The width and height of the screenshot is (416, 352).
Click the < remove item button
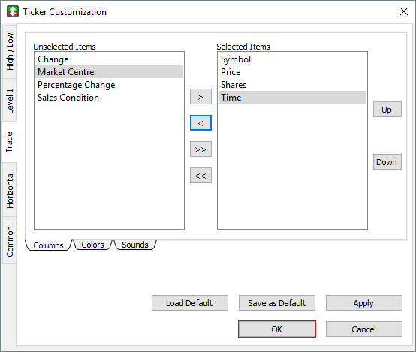click(200, 123)
